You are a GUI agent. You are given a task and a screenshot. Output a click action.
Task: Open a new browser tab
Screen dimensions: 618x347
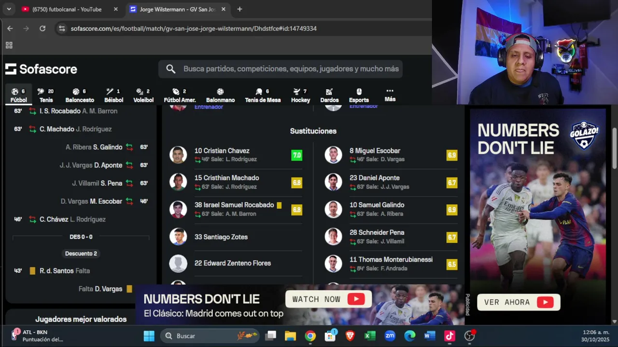(x=239, y=9)
